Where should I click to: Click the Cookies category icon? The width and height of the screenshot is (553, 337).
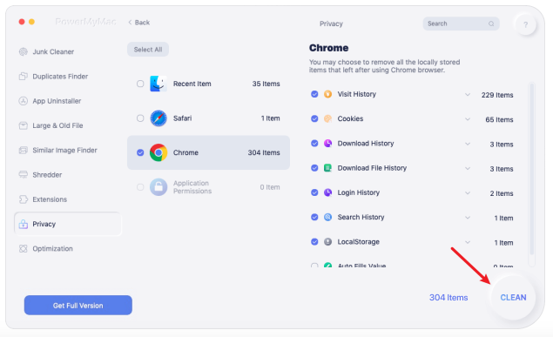click(x=328, y=118)
